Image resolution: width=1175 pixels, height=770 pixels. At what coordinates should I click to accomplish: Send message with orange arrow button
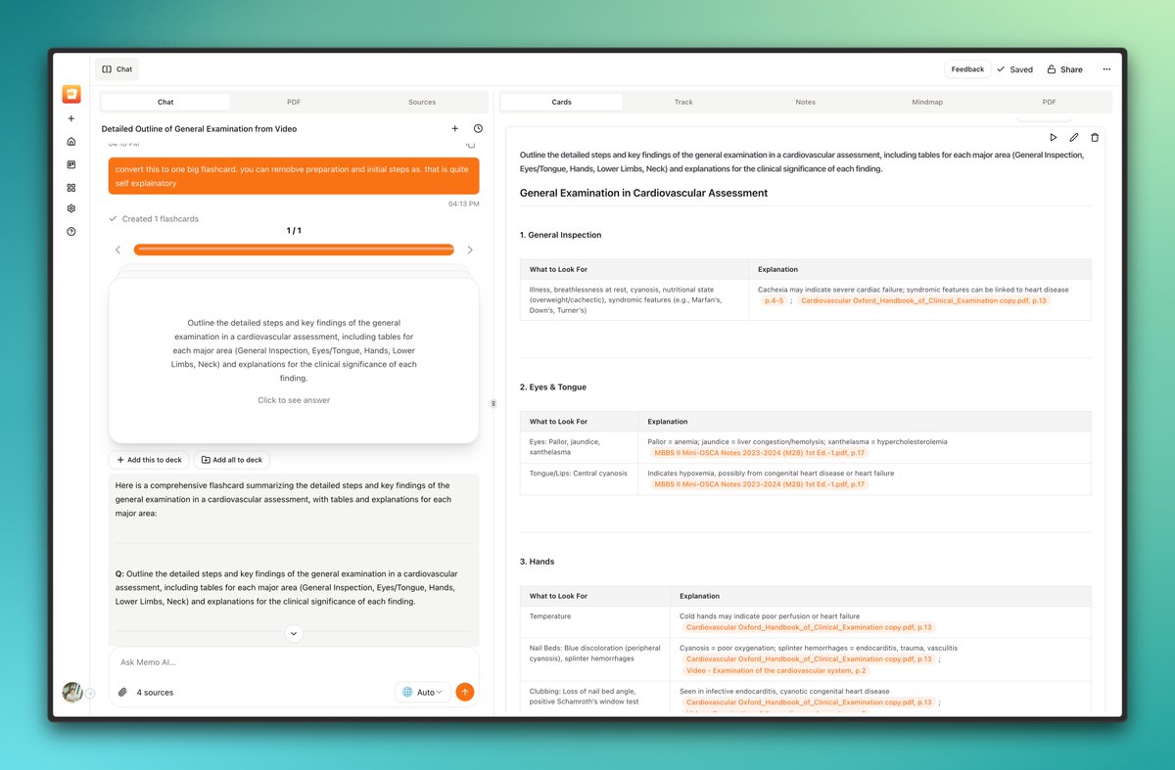465,692
